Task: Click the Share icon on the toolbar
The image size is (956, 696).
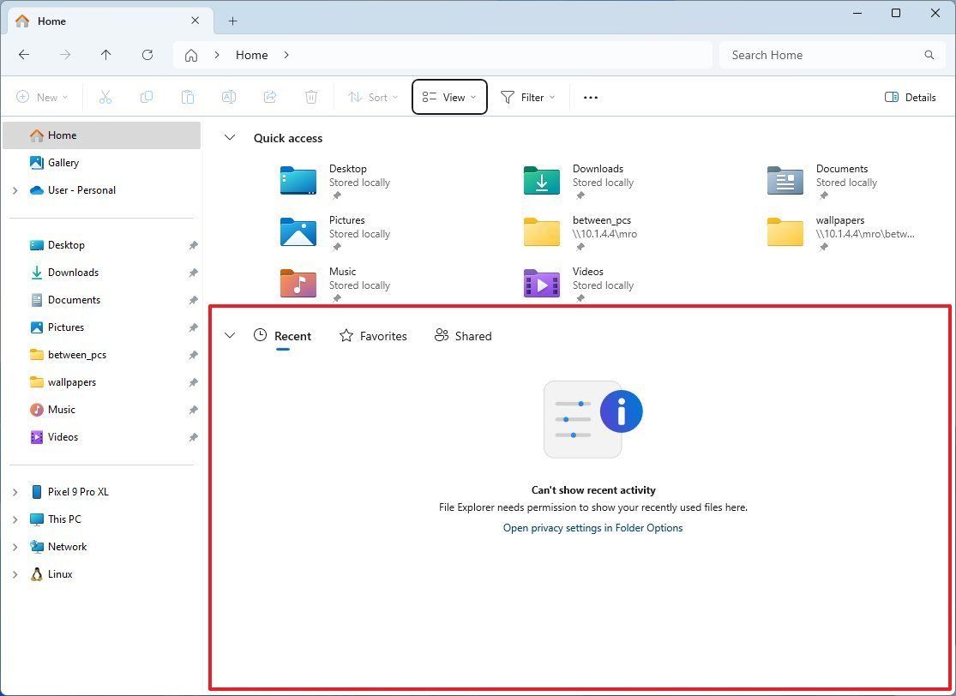Action: 269,97
